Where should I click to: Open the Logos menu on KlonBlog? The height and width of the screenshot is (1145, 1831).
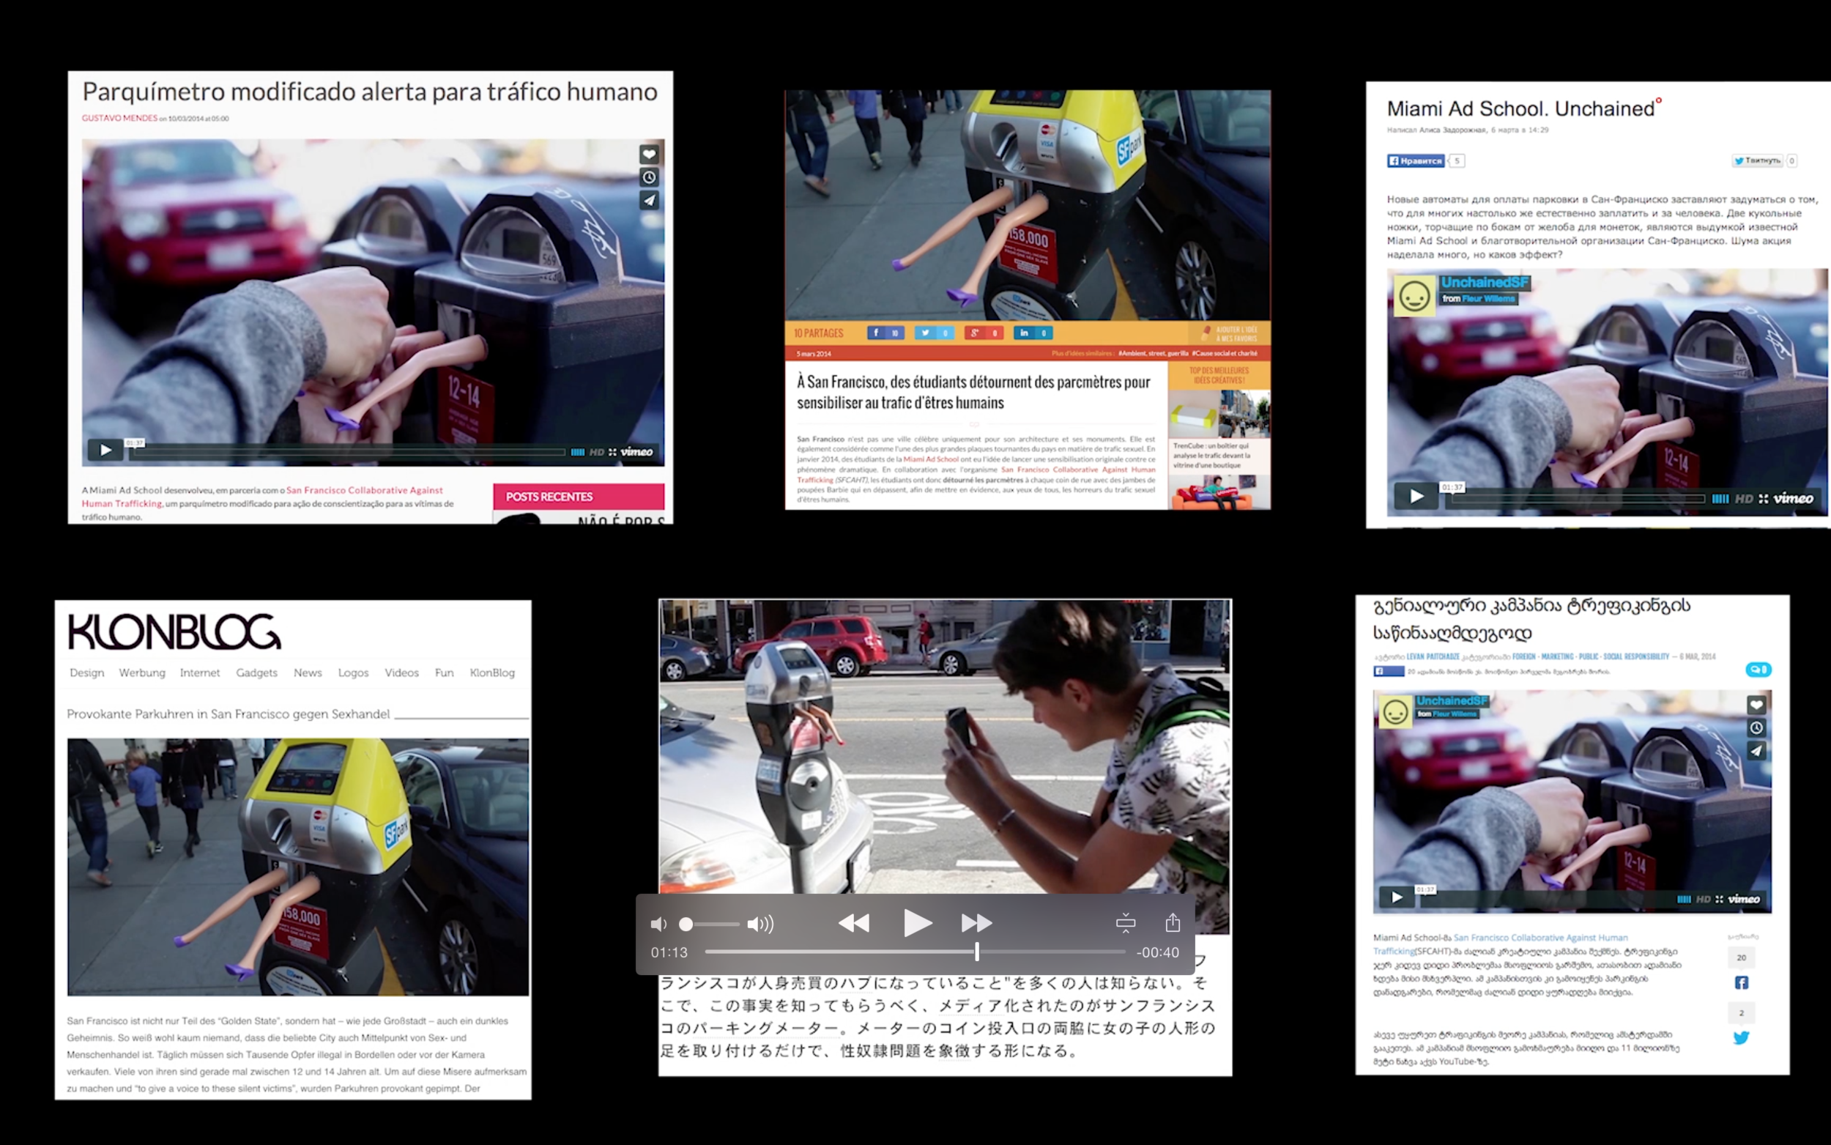click(x=354, y=672)
